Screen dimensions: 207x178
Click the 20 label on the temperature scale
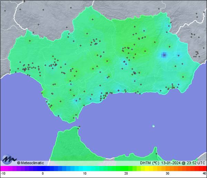[x=126, y=174]
